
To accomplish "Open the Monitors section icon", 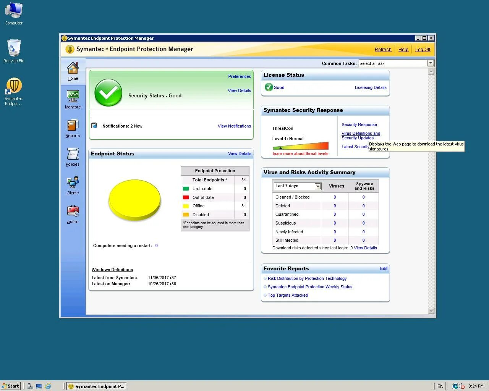I will tap(73, 97).
